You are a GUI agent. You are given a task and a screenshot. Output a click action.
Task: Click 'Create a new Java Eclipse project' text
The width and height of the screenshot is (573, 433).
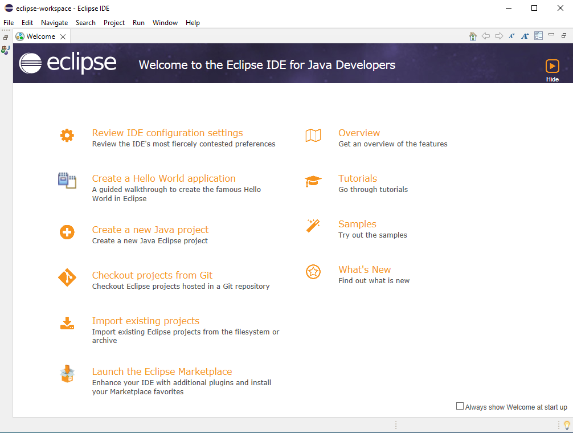point(150,241)
